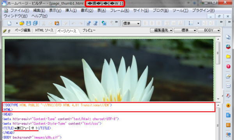The height and width of the screenshot is (140, 234).
Task: Open the ファイル(F) menu
Action: 19,10
